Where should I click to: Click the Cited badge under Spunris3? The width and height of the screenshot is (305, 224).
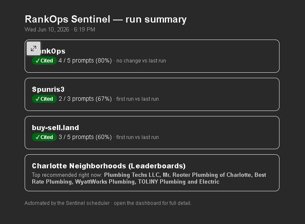(x=44, y=99)
